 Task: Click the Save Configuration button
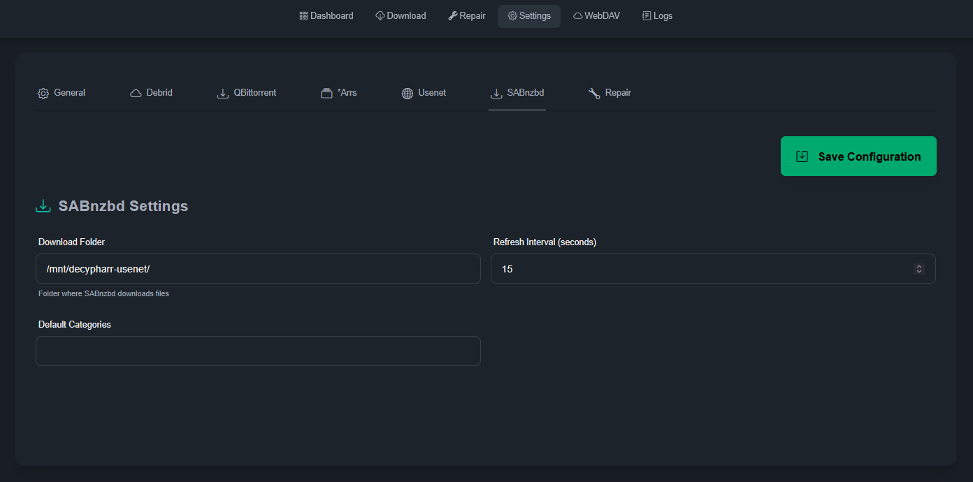pyautogui.click(x=858, y=156)
